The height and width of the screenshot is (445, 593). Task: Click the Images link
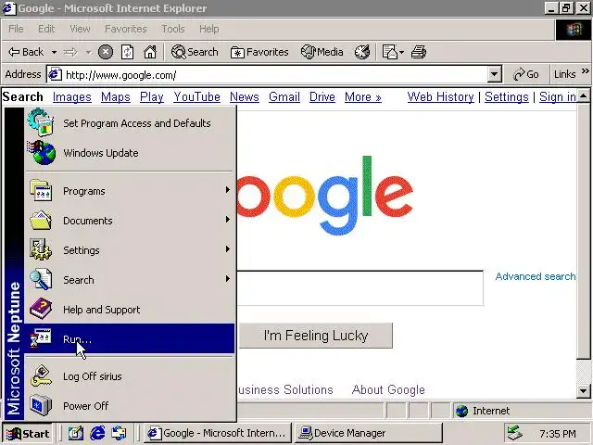[72, 96]
